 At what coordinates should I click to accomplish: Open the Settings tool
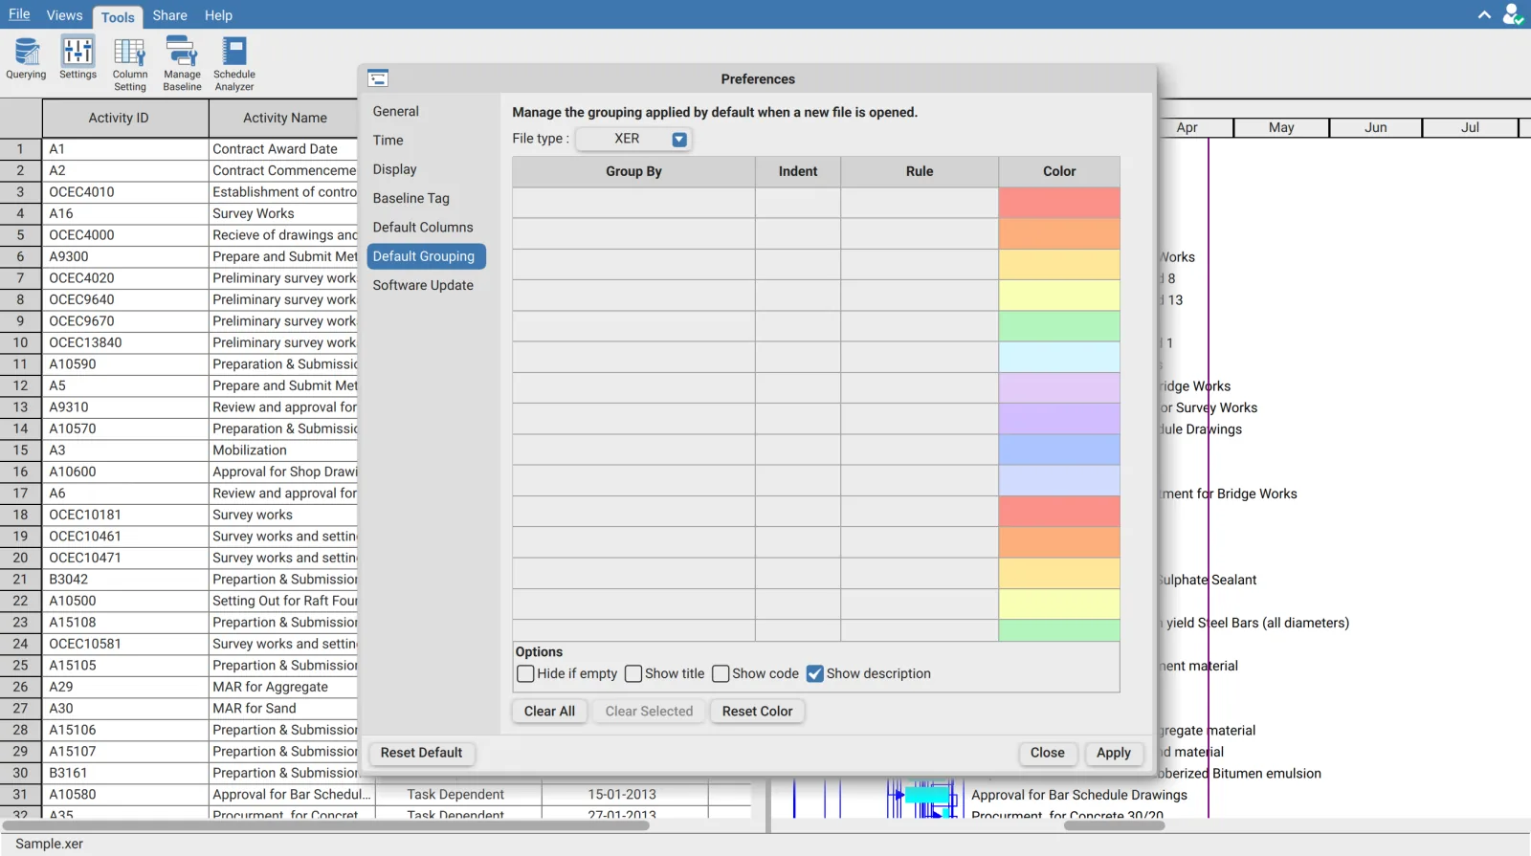78,58
